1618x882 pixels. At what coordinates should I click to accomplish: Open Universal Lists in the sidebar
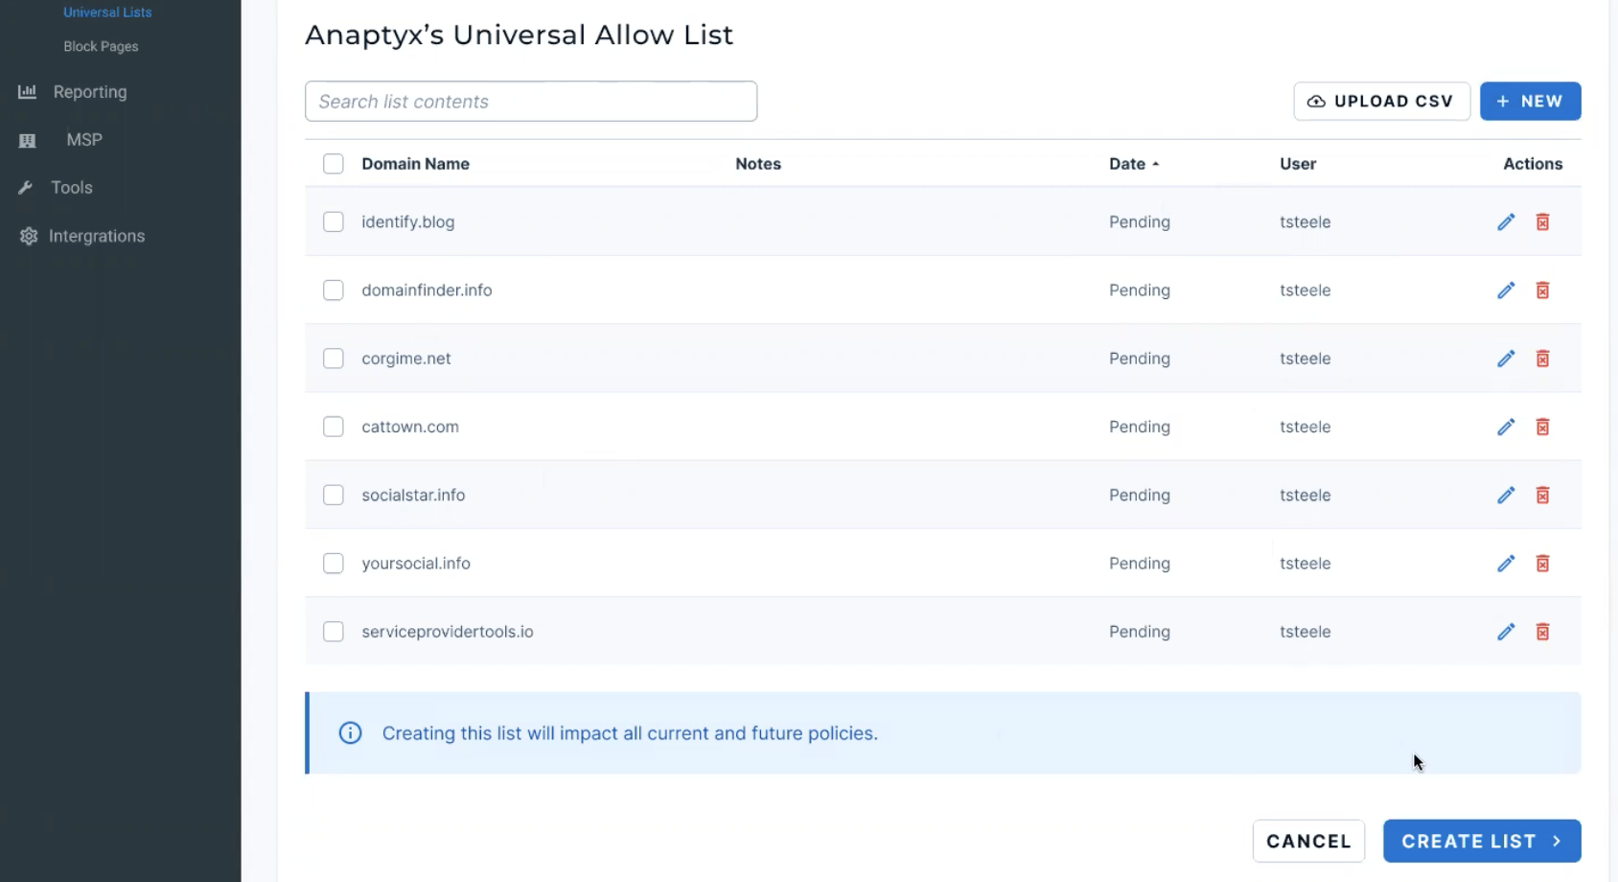pyautogui.click(x=106, y=12)
